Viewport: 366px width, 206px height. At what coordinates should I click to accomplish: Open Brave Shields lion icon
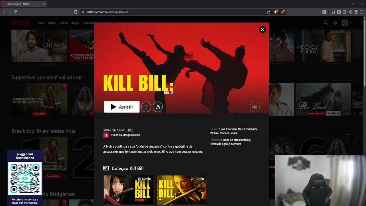[276, 12]
